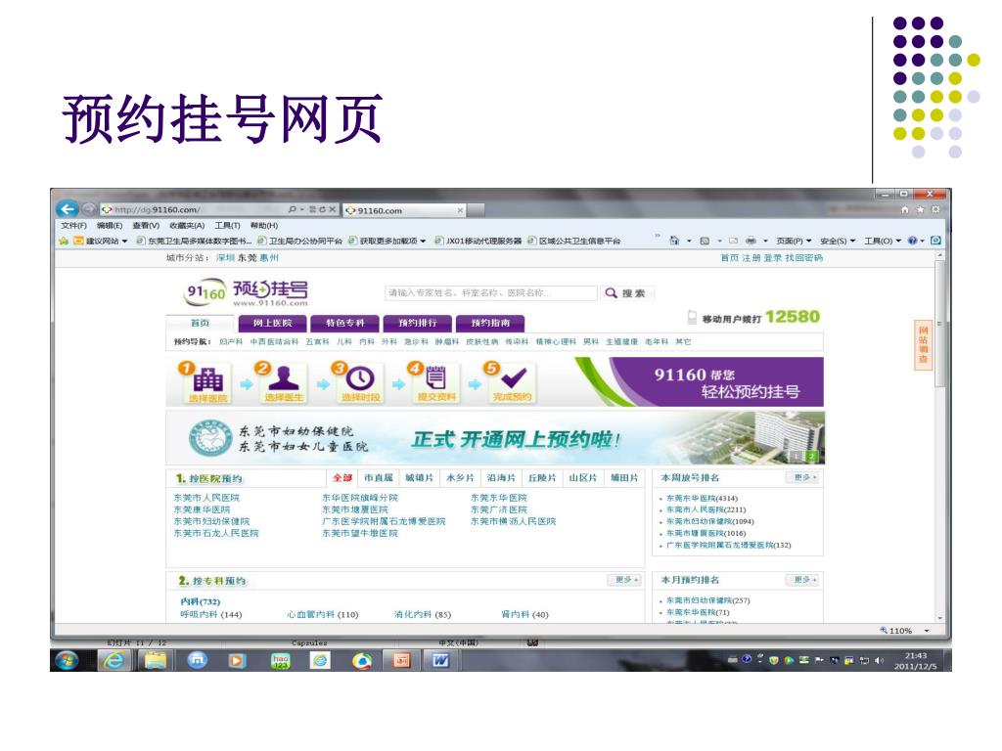Open favorites star icon in IE

(x=920, y=209)
